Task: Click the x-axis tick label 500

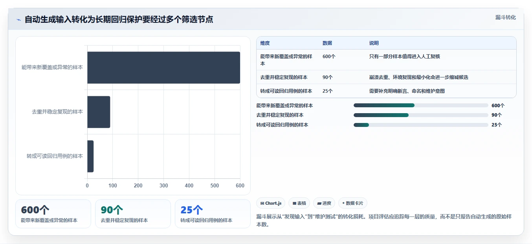Action: click(215, 186)
